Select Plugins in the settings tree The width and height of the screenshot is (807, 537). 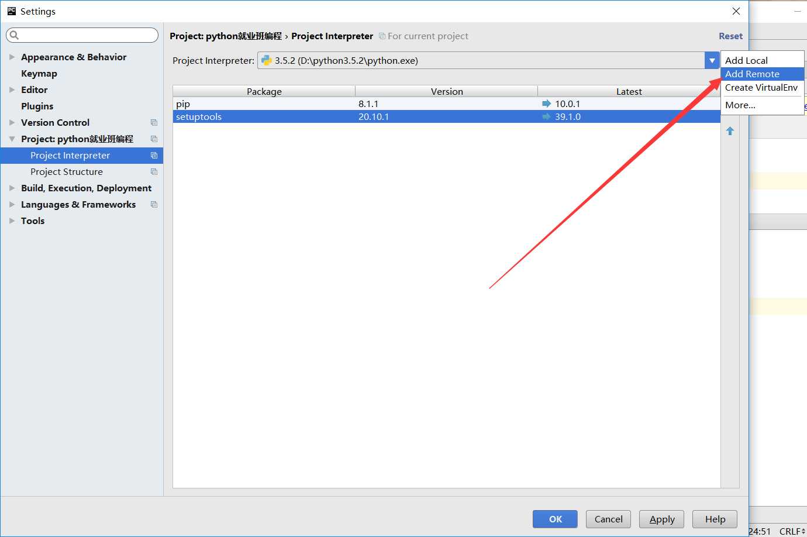[37, 106]
